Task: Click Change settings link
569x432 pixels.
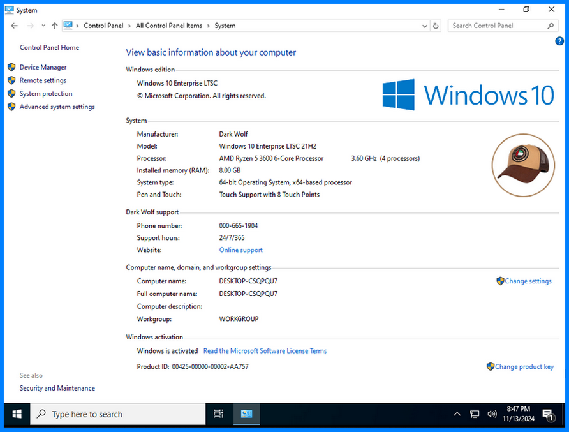Action: [528, 281]
